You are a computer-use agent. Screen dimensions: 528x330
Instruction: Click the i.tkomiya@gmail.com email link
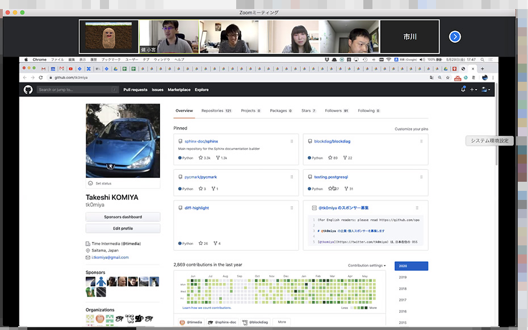tap(110, 257)
